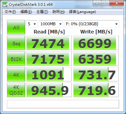Image resolution: width=126 pixels, height=114 pixels.
Task: Open the 主題(T) menu
Action: tap(42, 12)
